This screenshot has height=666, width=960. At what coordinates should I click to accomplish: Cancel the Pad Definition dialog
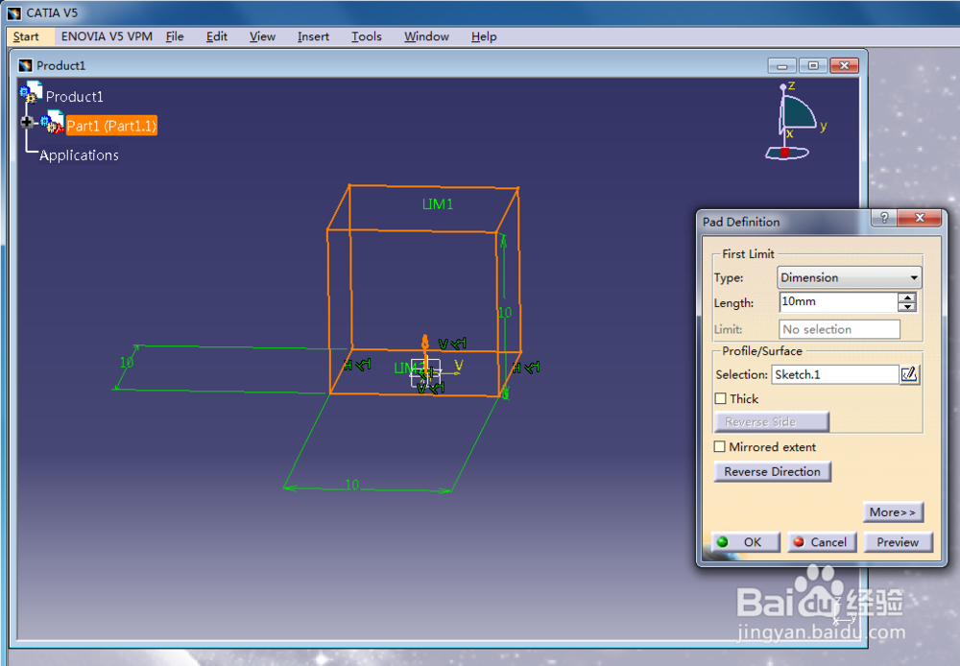[822, 542]
